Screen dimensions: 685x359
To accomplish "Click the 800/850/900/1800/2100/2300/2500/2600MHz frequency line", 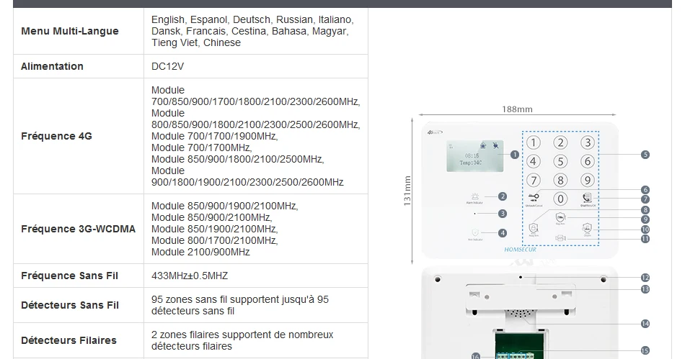I will [255, 124].
